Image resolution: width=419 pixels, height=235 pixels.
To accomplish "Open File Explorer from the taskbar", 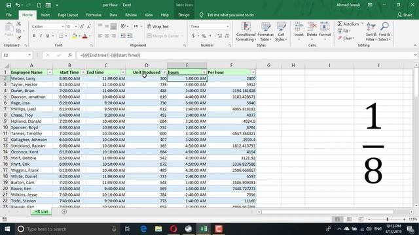I will 158,229.
